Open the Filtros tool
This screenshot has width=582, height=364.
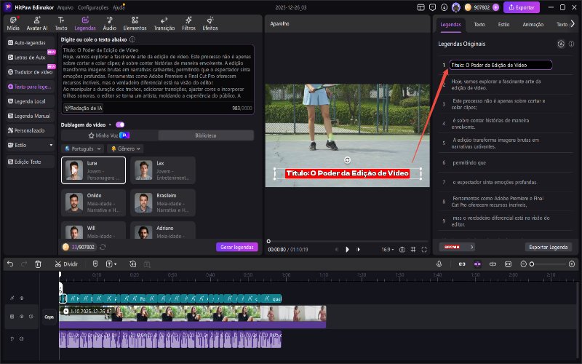(x=188, y=23)
